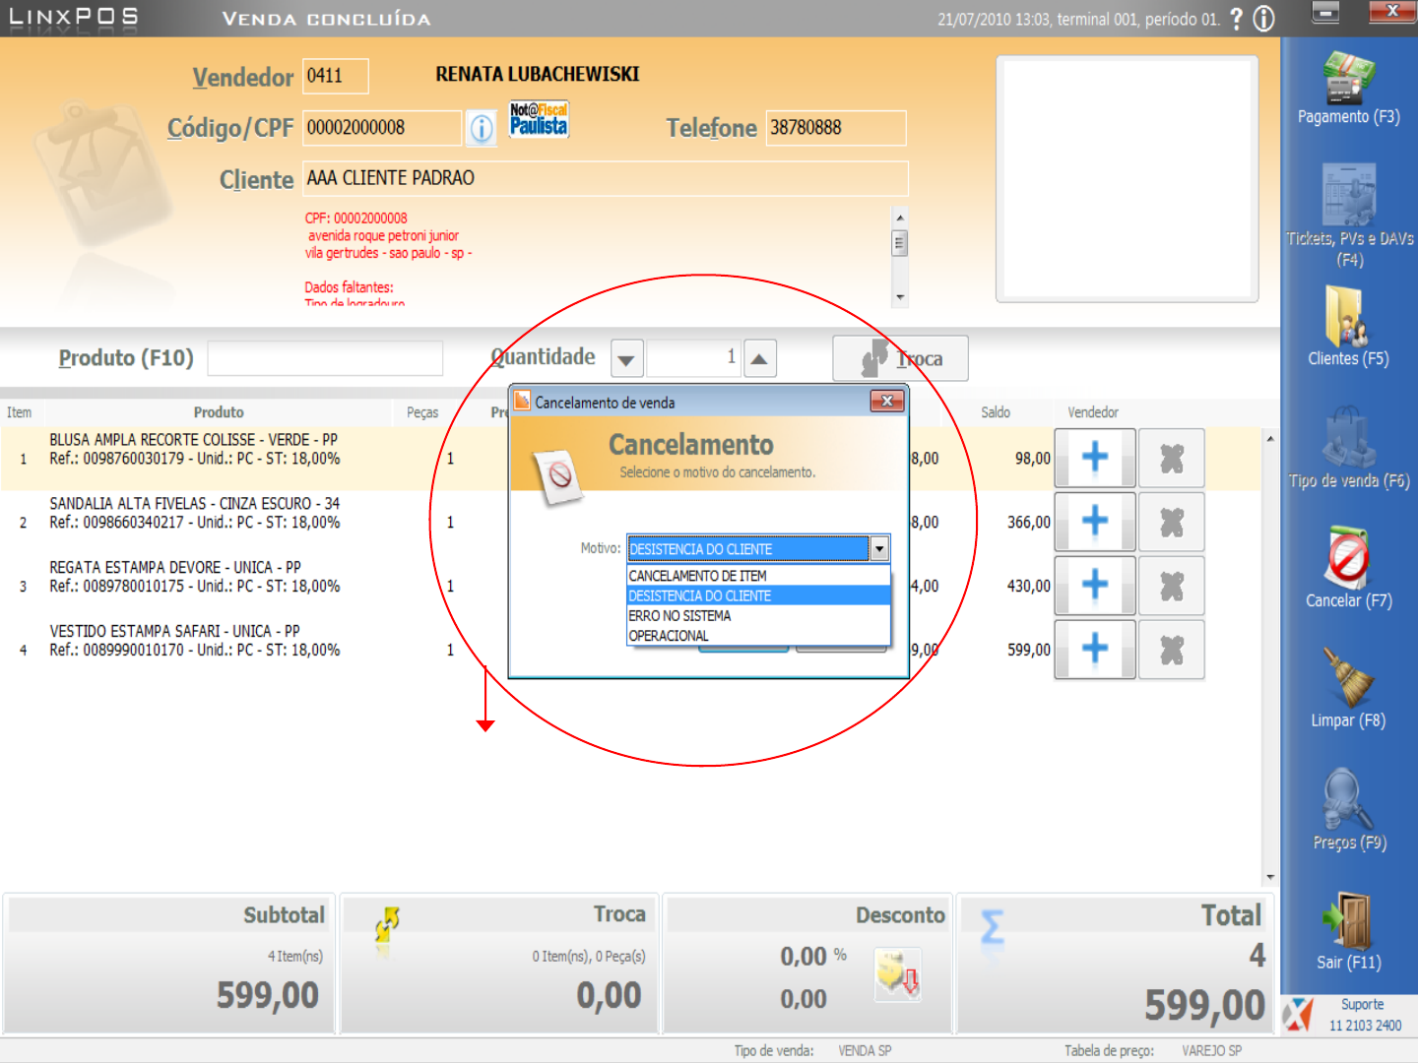The image size is (1418, 1063).
Task: Click the Suporte logo icon
Action: 1299,1015
